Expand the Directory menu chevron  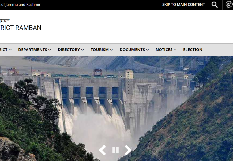82,50
